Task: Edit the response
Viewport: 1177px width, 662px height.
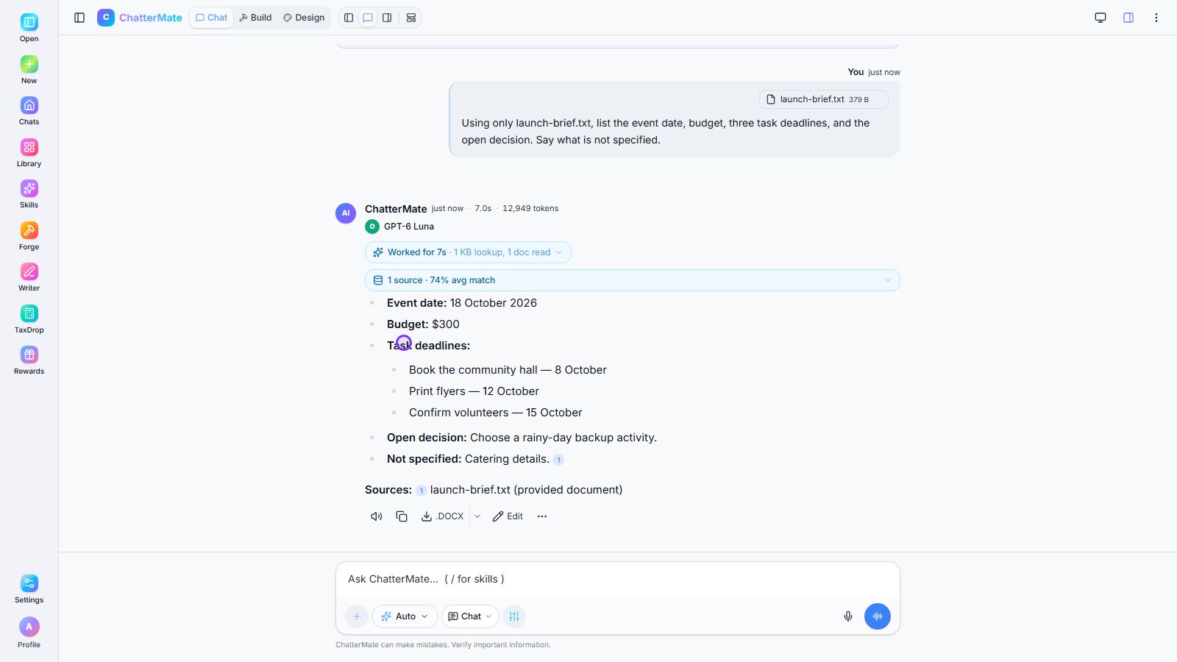Action: click(x=508, y=516)
